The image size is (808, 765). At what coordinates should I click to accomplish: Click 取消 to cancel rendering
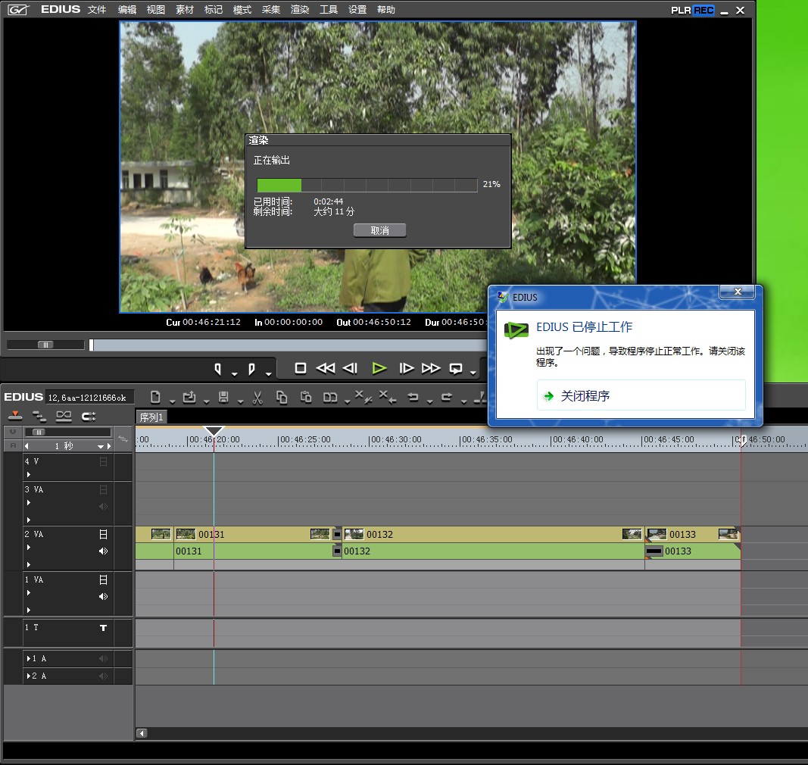[380, 230]
